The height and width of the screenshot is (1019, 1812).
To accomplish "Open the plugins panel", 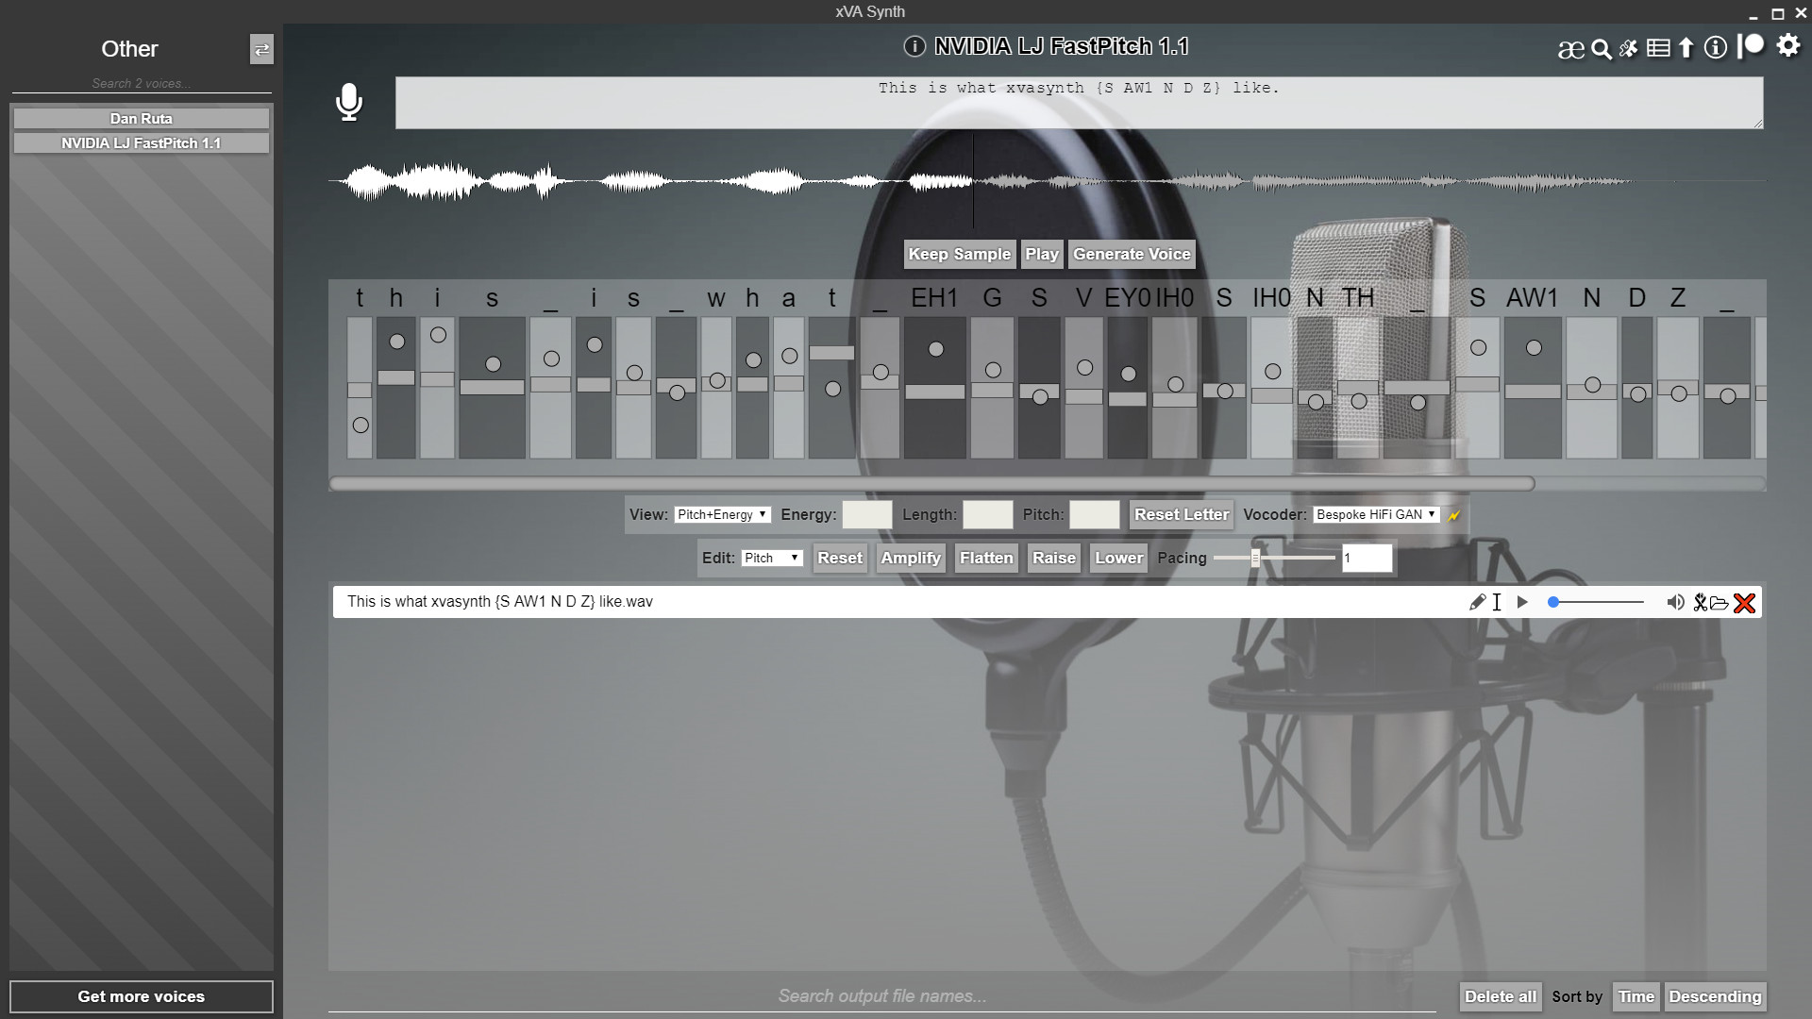I will pyautogui.click(x=1629, y=47).
